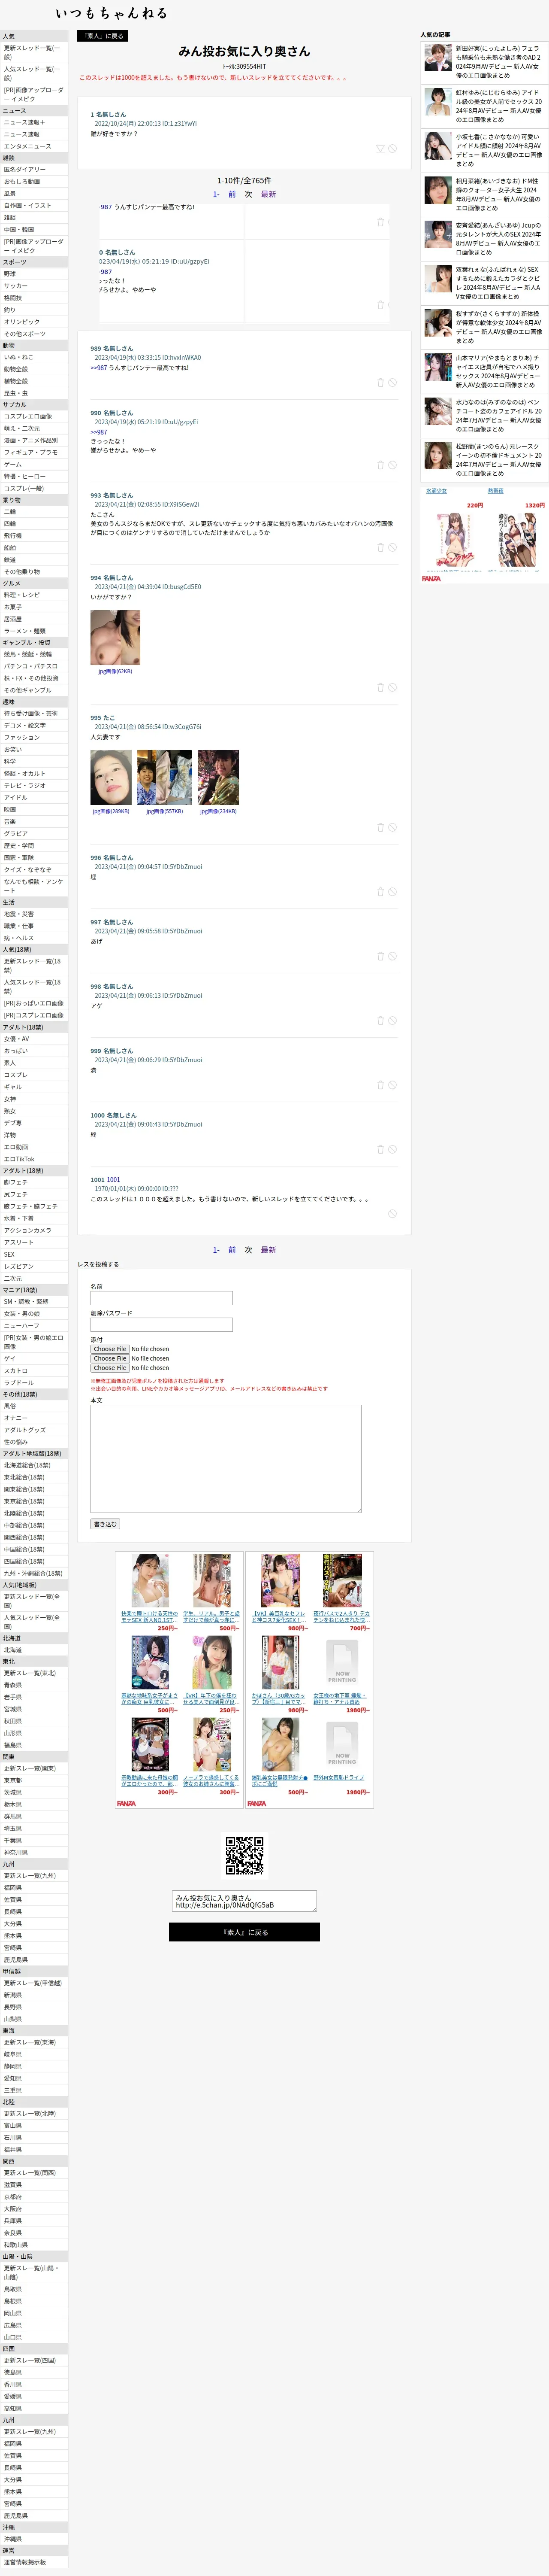Click the trash icon on post 999
The width and height of the screenshot is (549, 2576).
tap(380, 1085)
